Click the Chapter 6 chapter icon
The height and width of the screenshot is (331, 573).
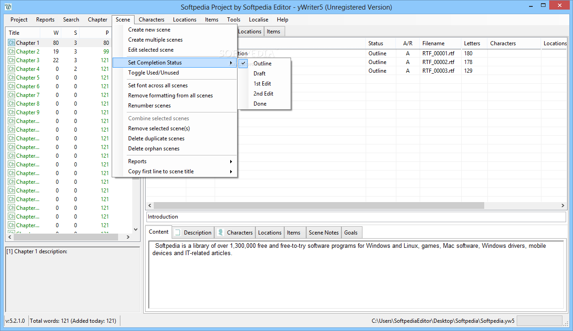(11, 86)
